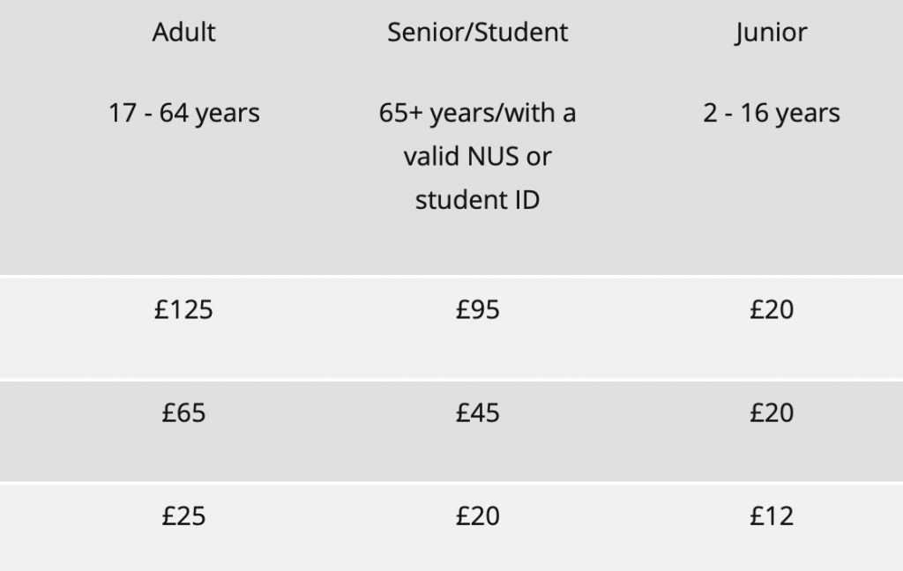Select the 'student ID' text
This screenshot has width=903, height=571.
click(478, 200)
